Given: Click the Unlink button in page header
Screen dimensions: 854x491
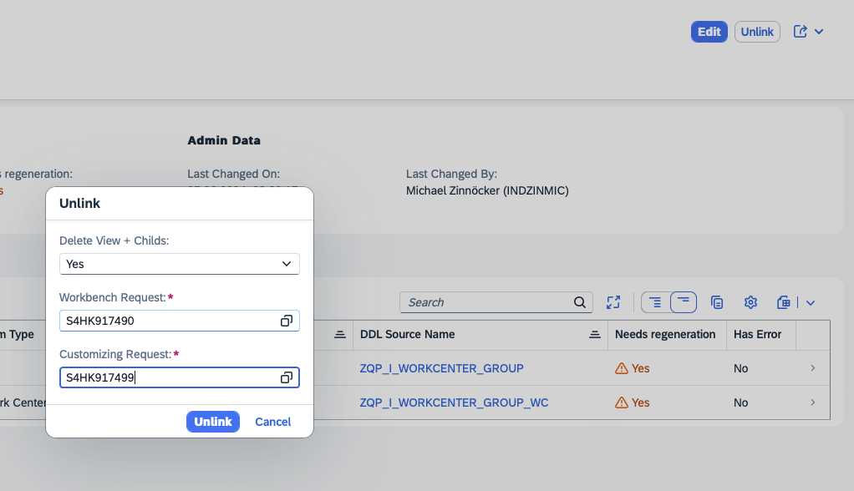Looking at the screenshot, I should click(x=757, y=32).
